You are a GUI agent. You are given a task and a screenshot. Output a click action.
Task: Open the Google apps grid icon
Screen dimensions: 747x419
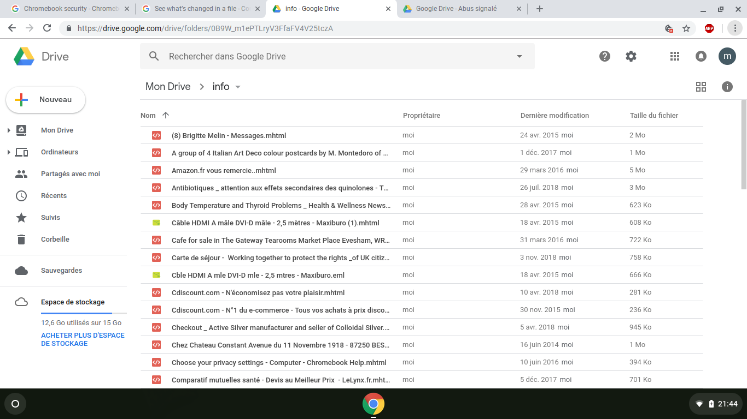[x=675, y=56]
